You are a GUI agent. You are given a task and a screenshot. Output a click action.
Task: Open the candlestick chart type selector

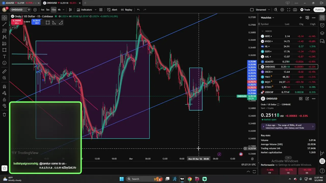71,10
